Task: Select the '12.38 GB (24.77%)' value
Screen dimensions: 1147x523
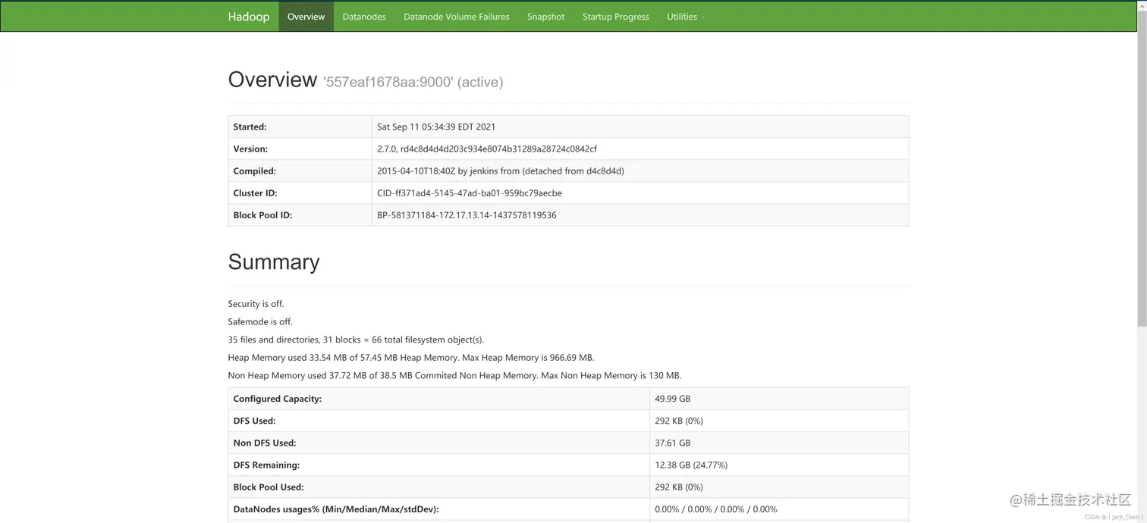Action: [691, 465]
